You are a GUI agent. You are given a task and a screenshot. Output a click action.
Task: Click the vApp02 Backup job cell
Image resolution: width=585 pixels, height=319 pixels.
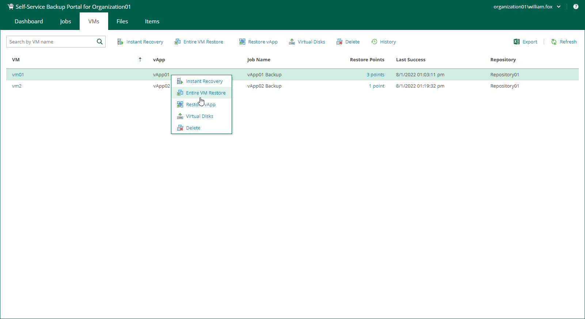point(264,86)
